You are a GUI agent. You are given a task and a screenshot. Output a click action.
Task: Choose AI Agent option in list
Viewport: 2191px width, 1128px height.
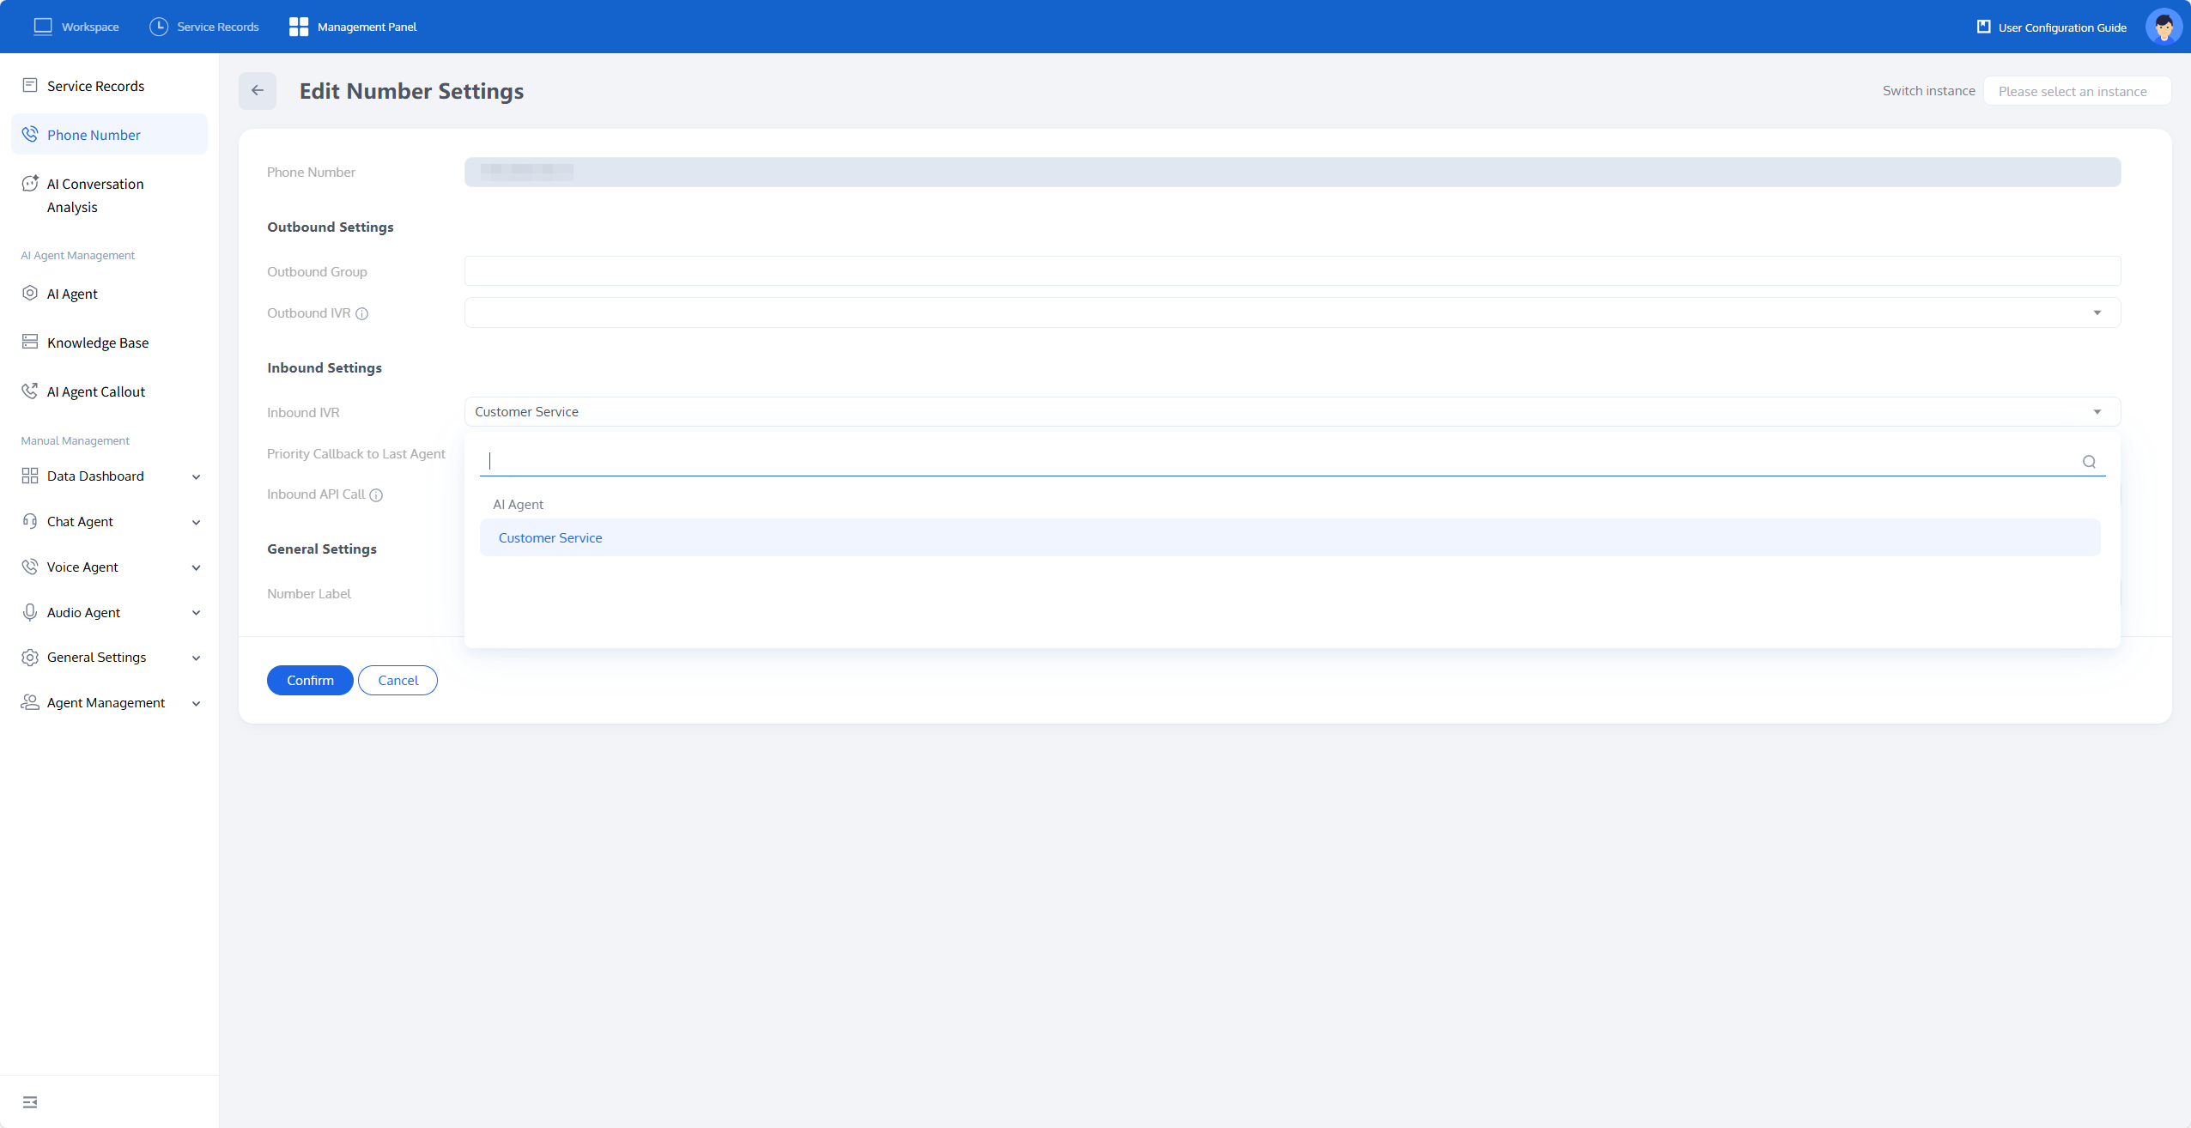pos(519,505)
